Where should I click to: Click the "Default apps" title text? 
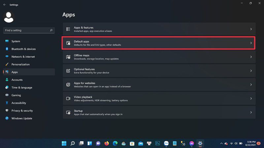(x=82, y=41)
